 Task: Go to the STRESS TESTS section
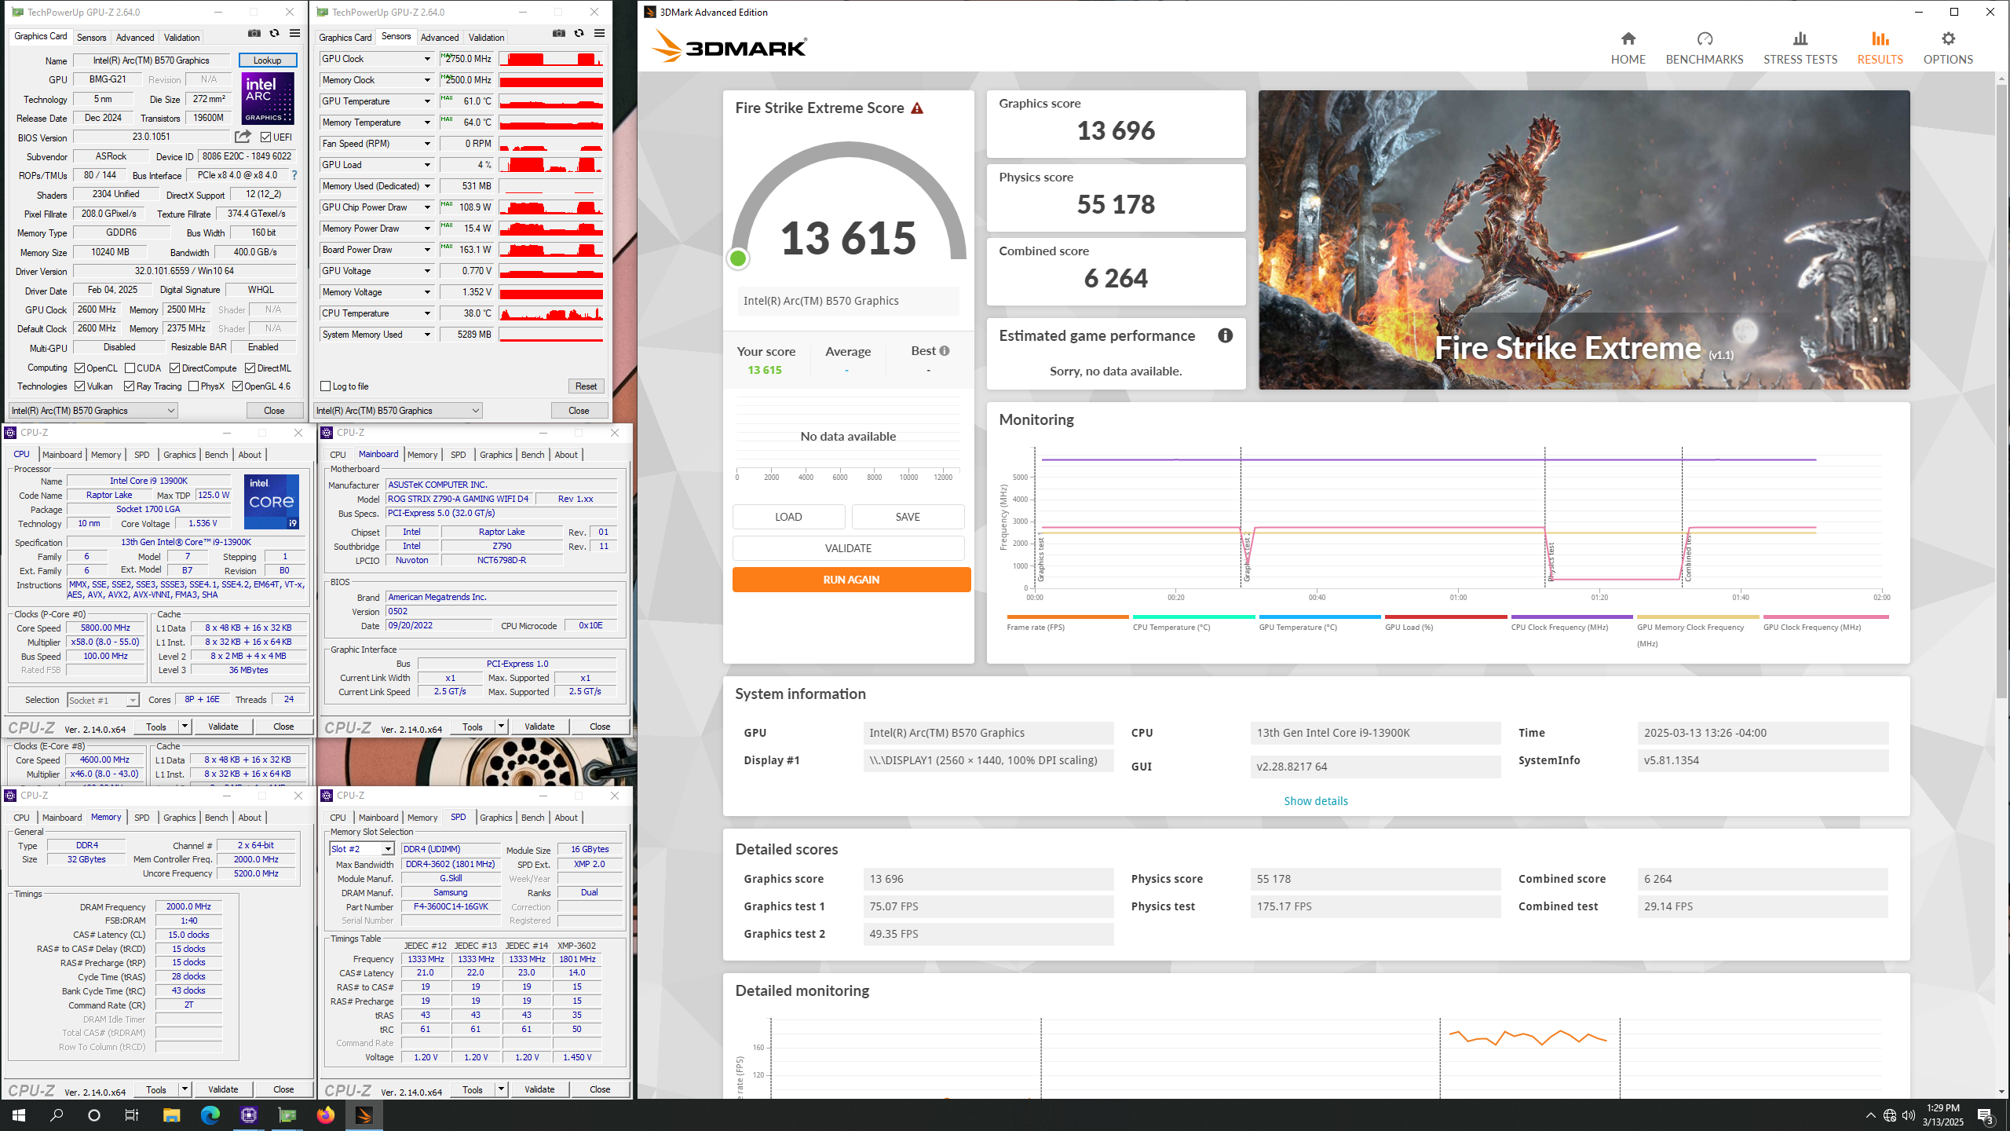pos(1800,48)
